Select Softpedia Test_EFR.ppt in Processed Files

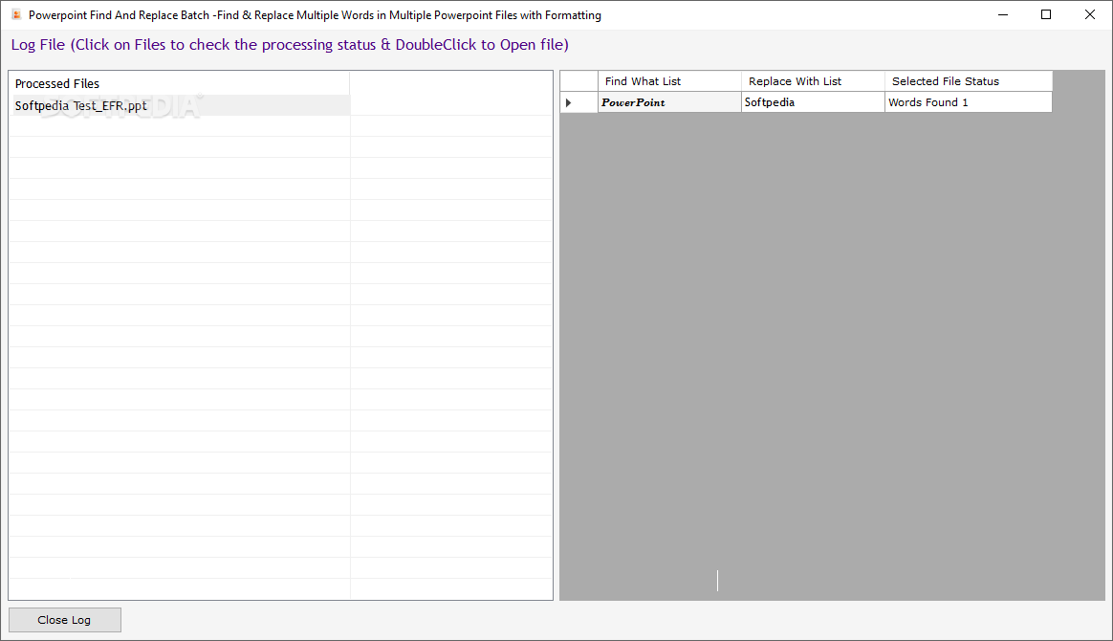pyautogui.click(x=181, y=106)
